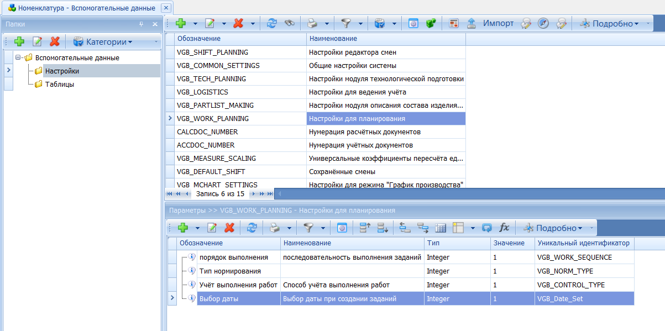Collapse the Вспомогательные данные tree node
Screen dimensions: 665x331
(18, 57)
